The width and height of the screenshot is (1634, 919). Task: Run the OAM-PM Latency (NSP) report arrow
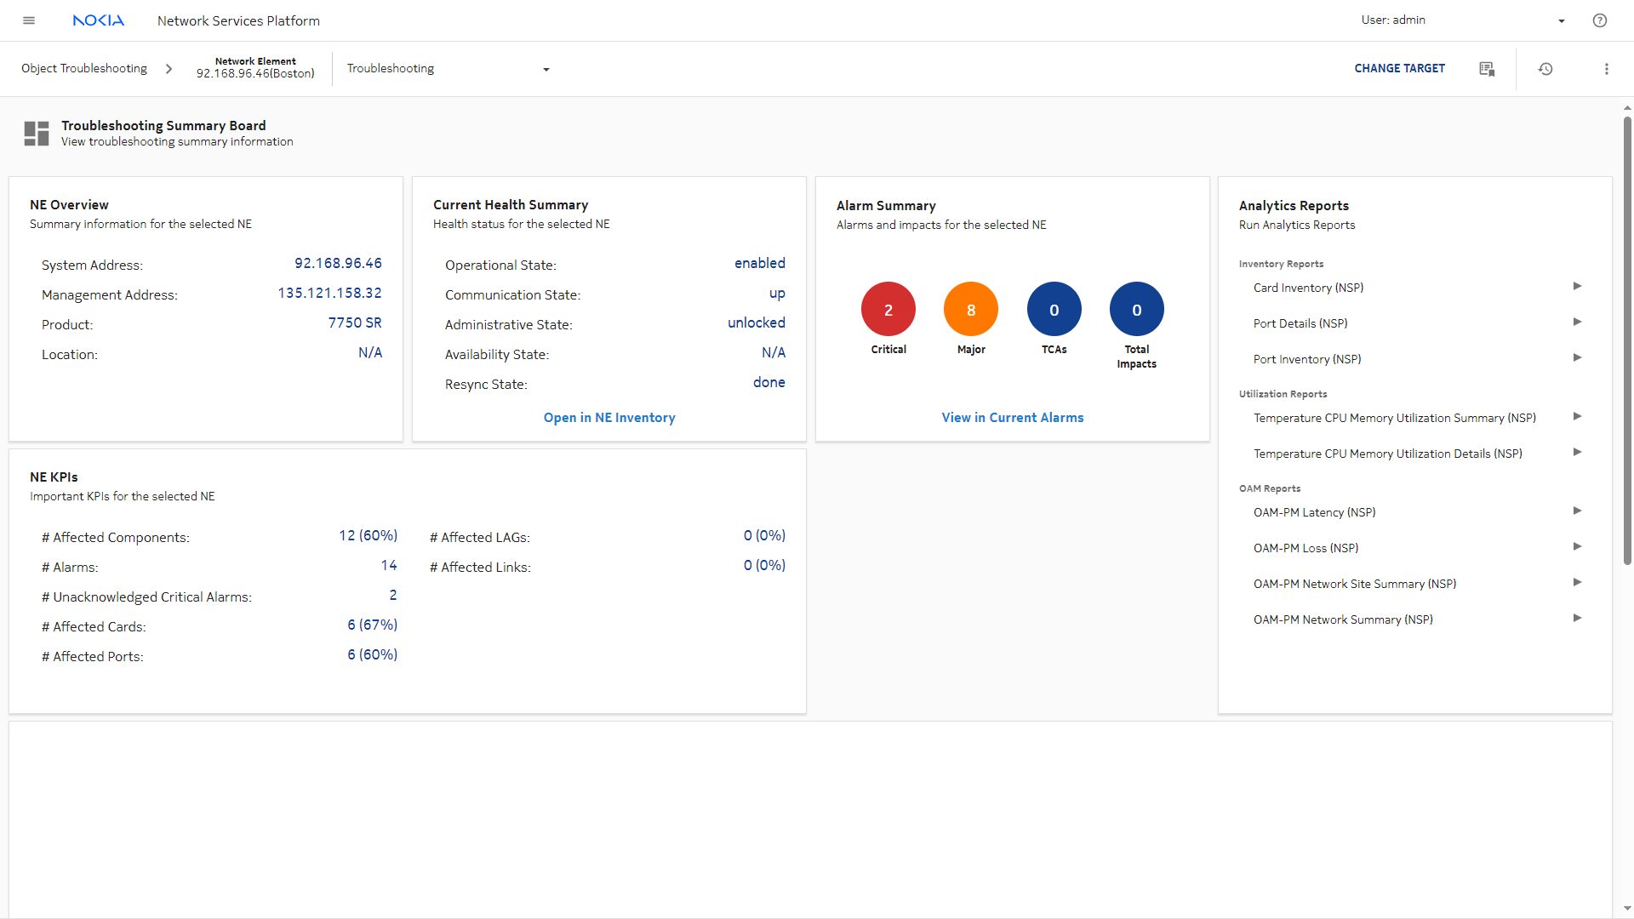[1577, 511]
